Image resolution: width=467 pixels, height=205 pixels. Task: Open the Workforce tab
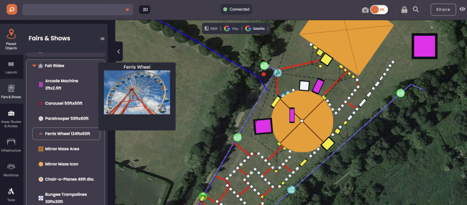(x=11, y=170)
